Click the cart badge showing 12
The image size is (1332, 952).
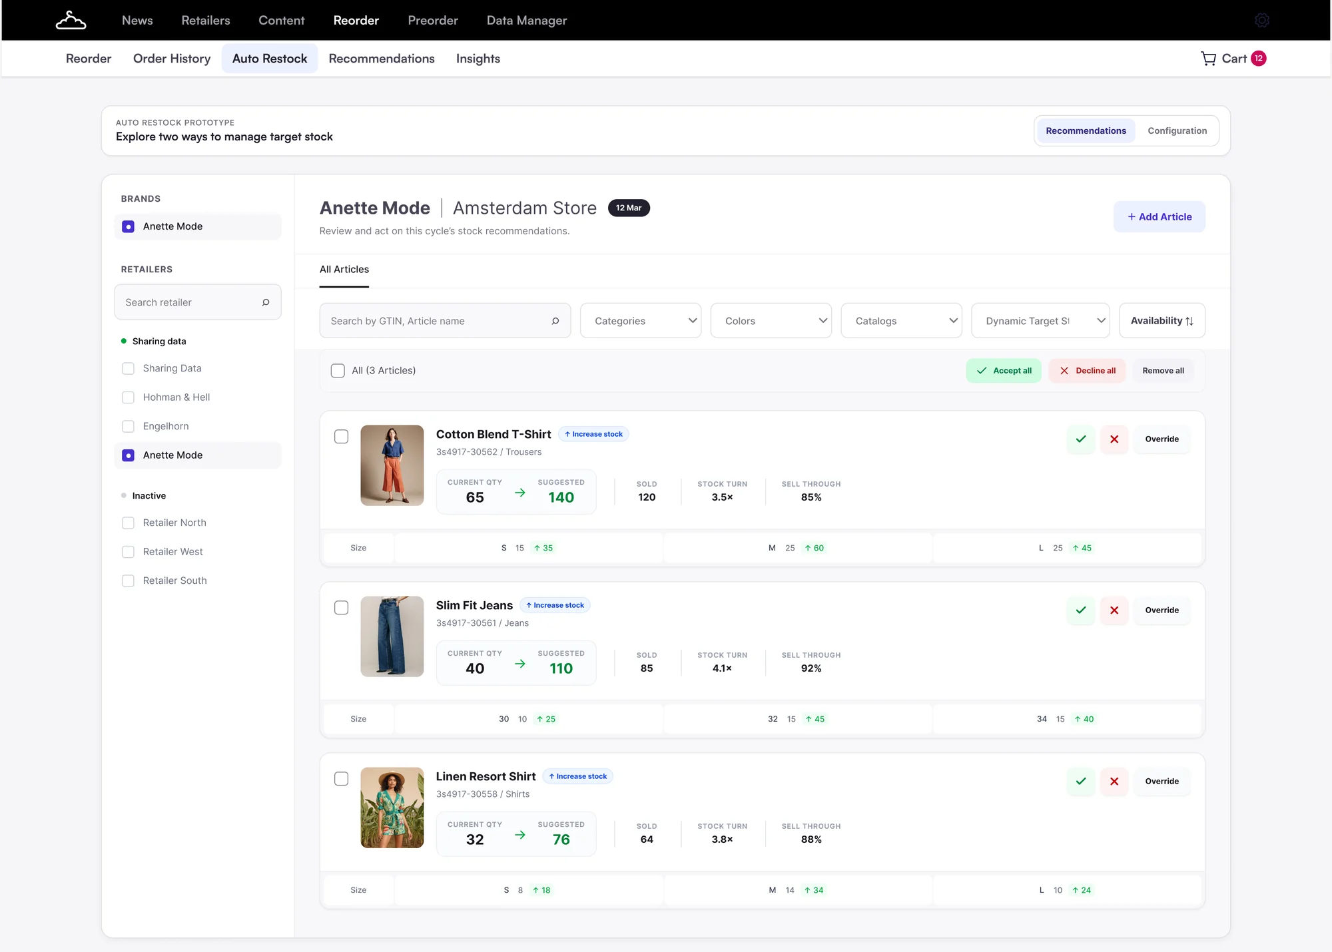point(1259,59)
